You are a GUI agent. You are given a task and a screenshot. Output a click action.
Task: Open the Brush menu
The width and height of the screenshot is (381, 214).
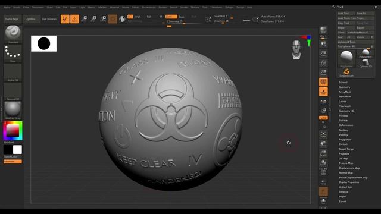17,7
